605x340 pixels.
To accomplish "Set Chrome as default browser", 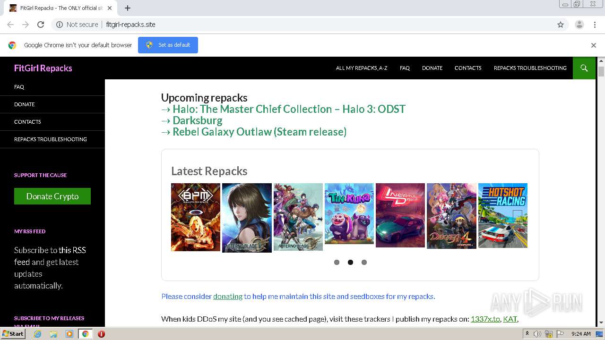I will 168,45.
